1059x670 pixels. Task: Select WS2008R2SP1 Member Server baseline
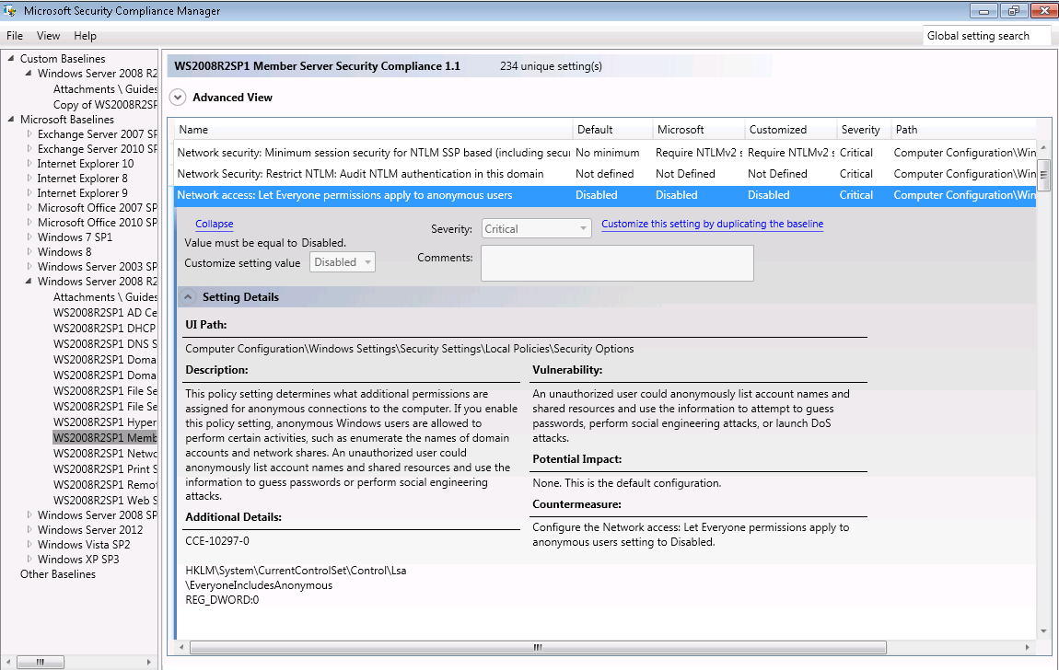click(105, 437)
